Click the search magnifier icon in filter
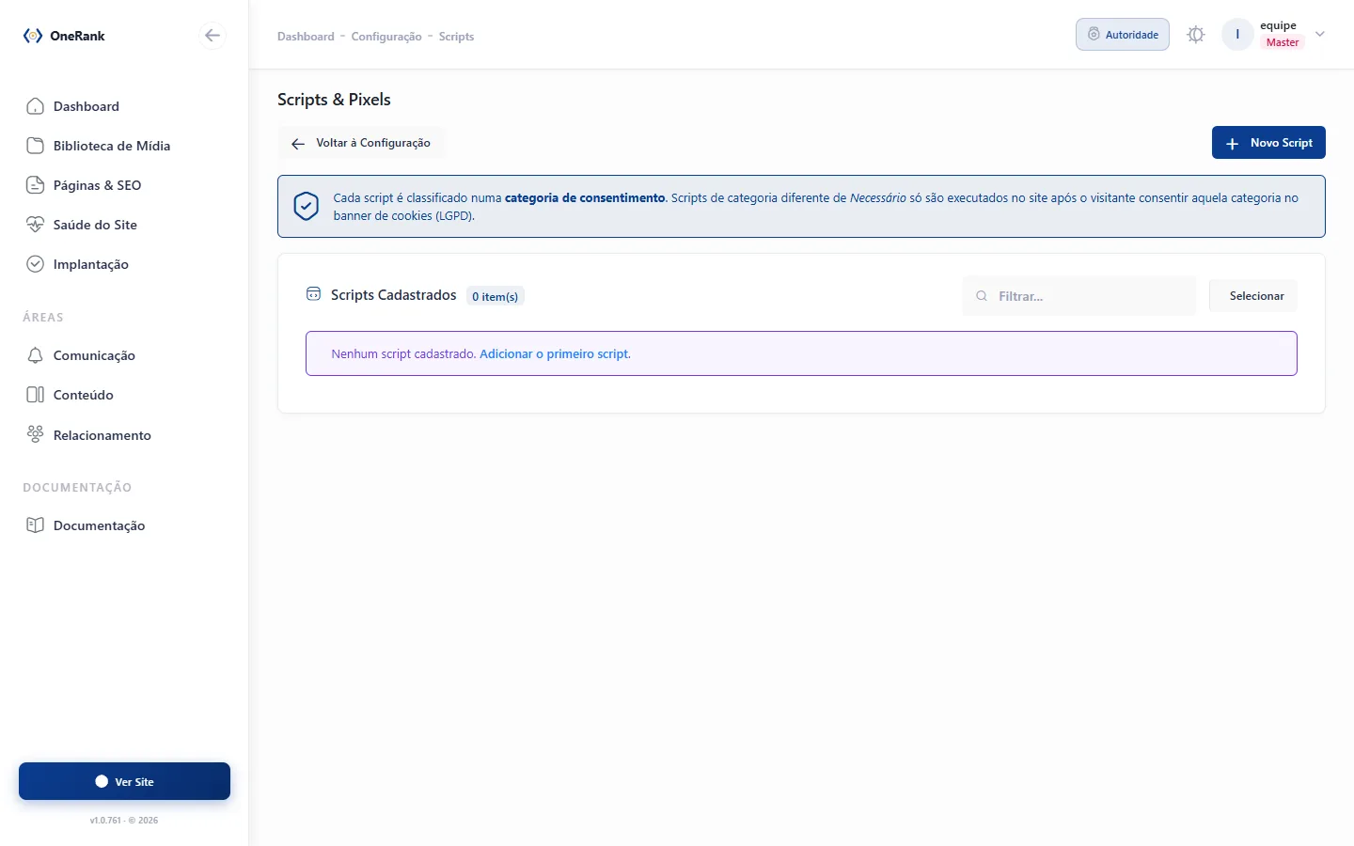Screen dimensions: 1354x846 (982, 296)
